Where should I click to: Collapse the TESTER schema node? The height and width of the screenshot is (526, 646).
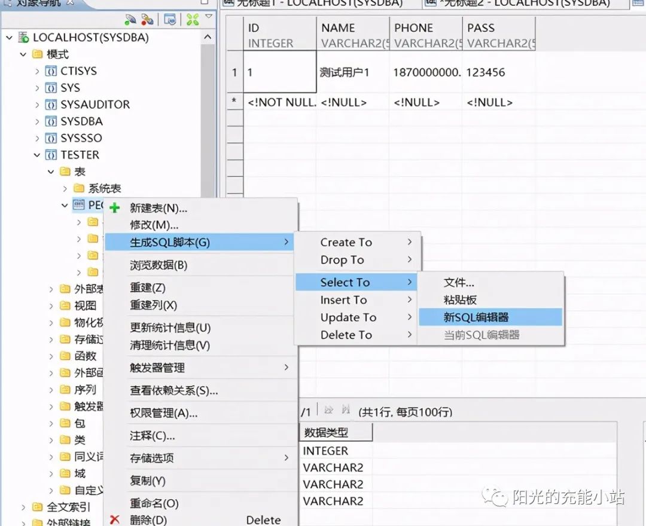click(36, 155)
